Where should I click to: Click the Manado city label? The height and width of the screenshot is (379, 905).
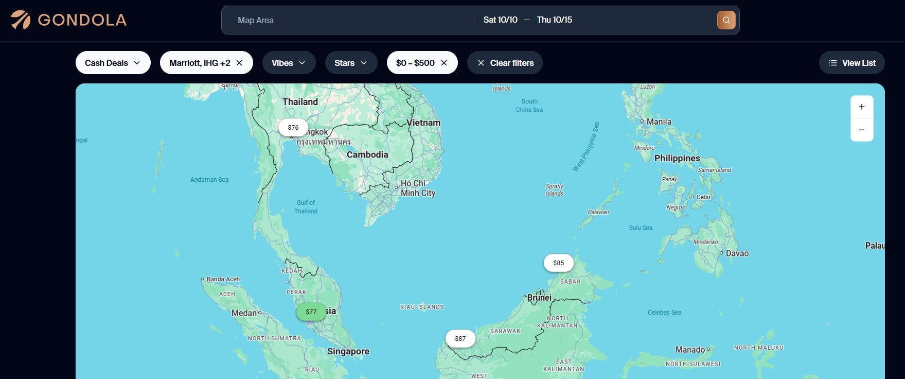click(690, 350)
